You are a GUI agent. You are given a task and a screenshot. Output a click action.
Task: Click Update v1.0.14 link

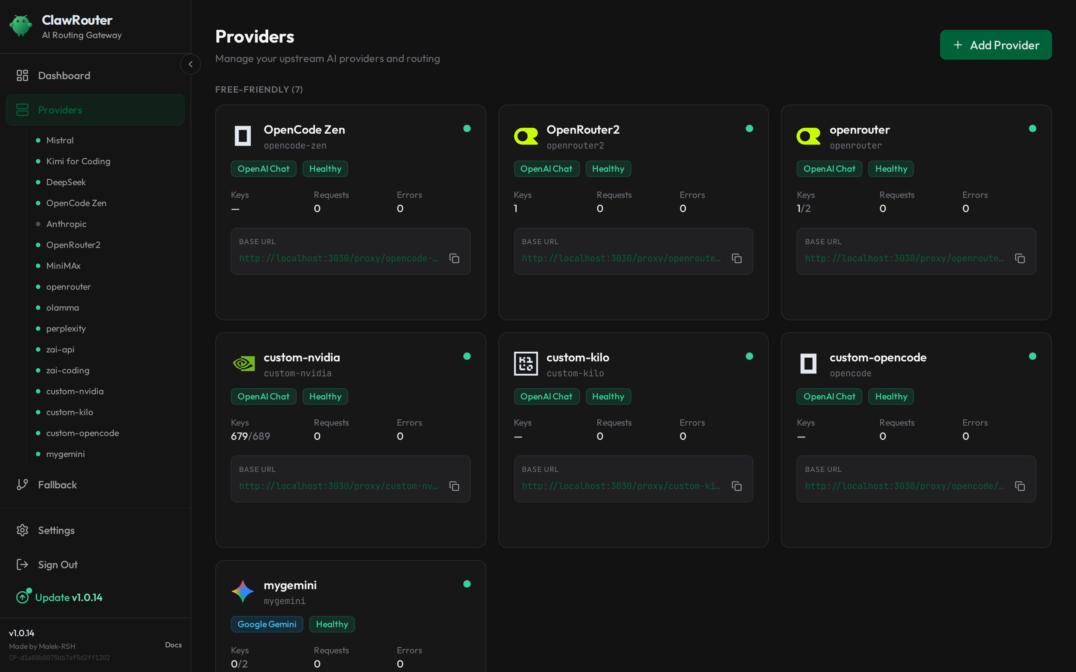click(x=59, y=597)
